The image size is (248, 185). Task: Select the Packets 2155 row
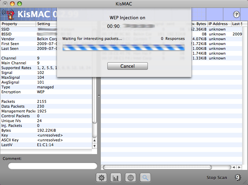pyautogui.click(x=46, y=101)
